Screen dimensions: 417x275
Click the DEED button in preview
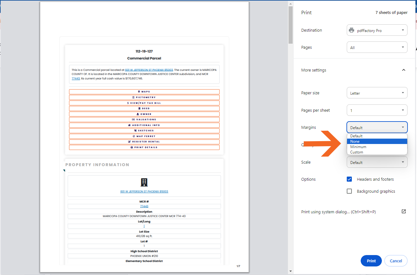pos(144,108)
